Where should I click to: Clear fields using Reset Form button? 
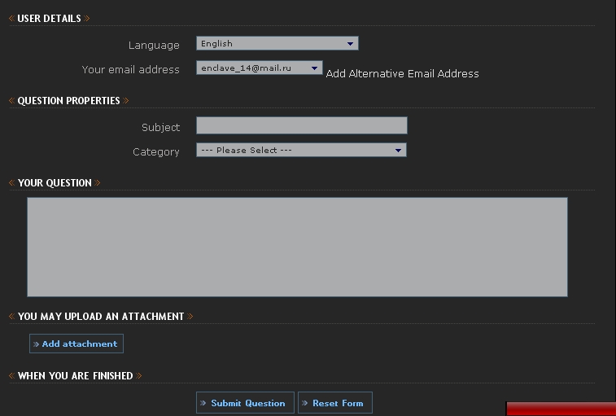[335, 403]
